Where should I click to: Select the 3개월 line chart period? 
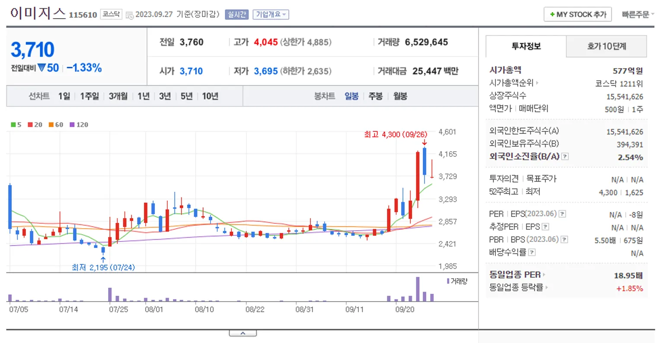click(x=118, y=96)
